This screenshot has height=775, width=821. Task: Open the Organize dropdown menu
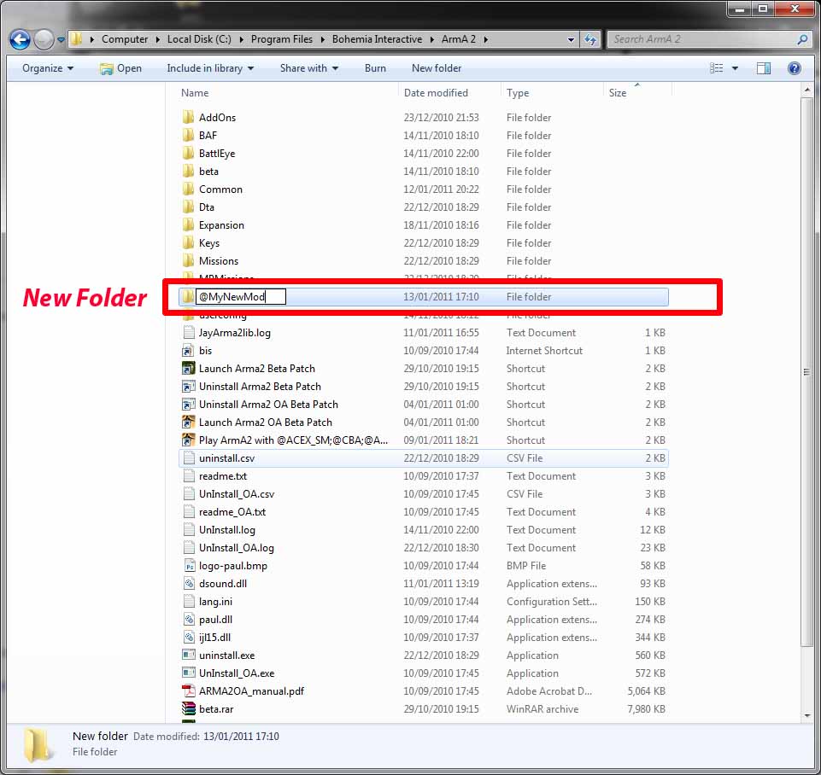47,68
